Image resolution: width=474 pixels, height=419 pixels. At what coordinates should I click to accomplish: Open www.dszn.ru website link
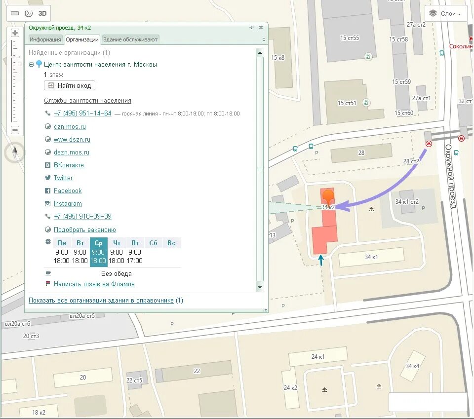pos(72,139)
